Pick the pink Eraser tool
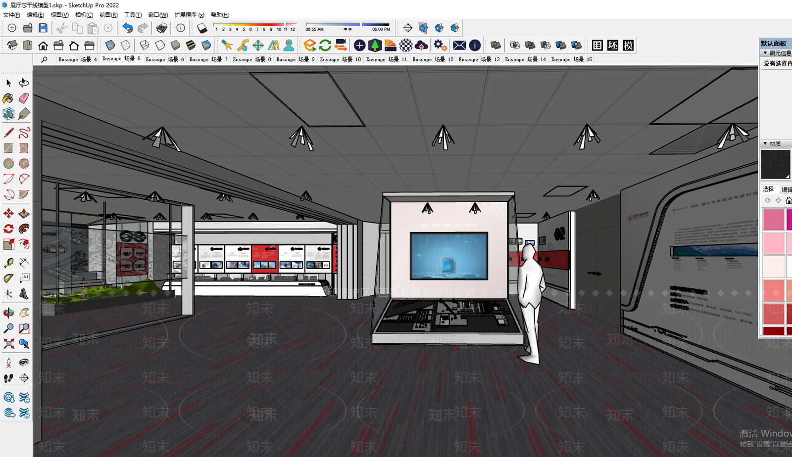Image resolution: width=792 pixels, height=457 pixels. 24,98
